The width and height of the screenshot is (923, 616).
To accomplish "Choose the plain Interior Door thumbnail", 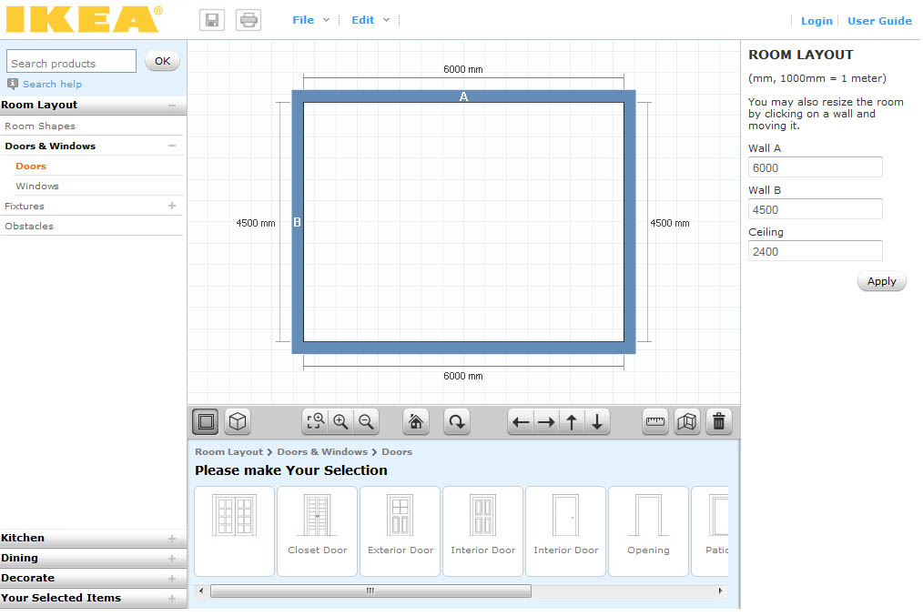I will [x=565, y=530].
